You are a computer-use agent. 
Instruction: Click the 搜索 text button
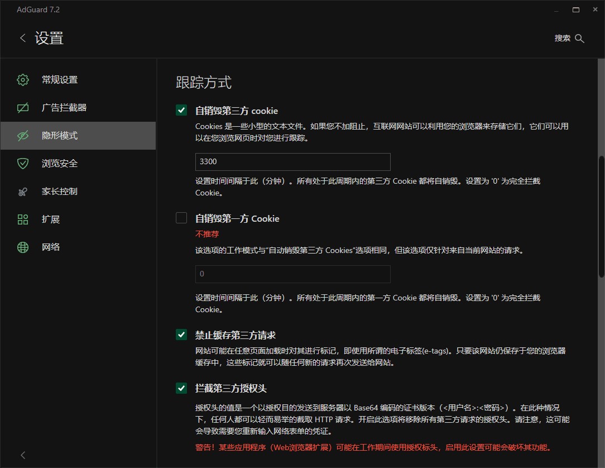pyautogui.click(x=562, y=39)
